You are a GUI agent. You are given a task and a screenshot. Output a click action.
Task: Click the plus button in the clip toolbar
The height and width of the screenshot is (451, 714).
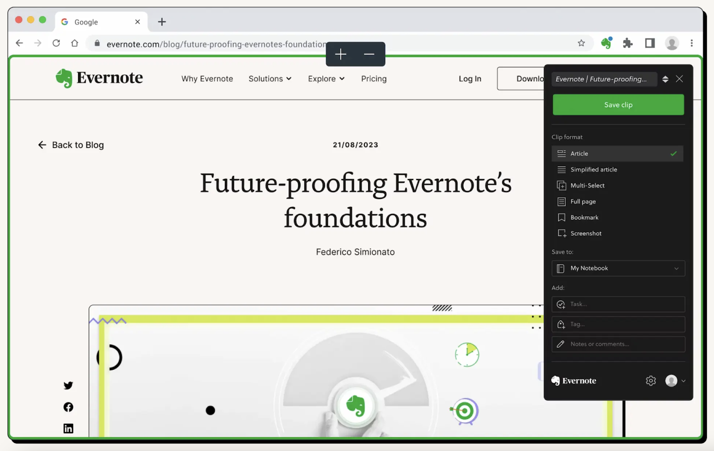[341, 54]
